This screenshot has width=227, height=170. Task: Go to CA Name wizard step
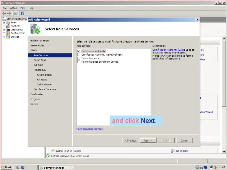tap(42, 80)
